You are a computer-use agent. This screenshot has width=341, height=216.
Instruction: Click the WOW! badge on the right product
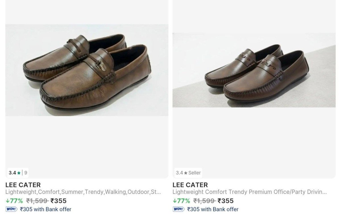[x=179, y=209]
